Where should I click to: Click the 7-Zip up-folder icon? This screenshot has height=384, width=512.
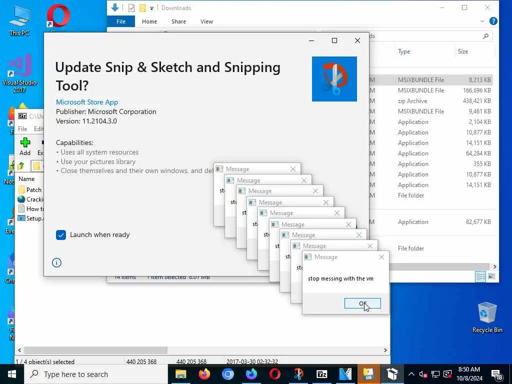click(21, 166)
